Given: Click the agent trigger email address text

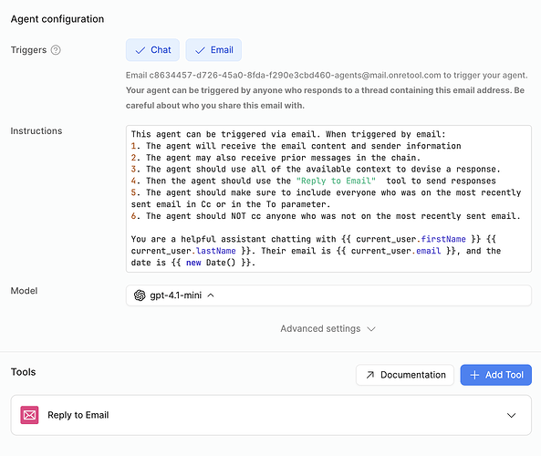Looking at the screenshot, I should tap(295, 75).
